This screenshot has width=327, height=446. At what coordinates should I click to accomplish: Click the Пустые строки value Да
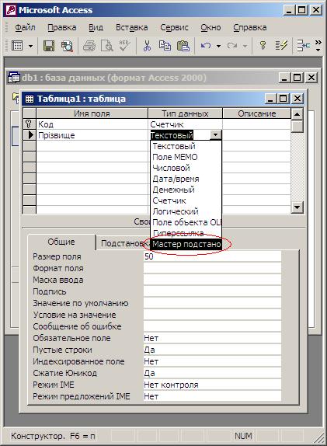(212, 350)
